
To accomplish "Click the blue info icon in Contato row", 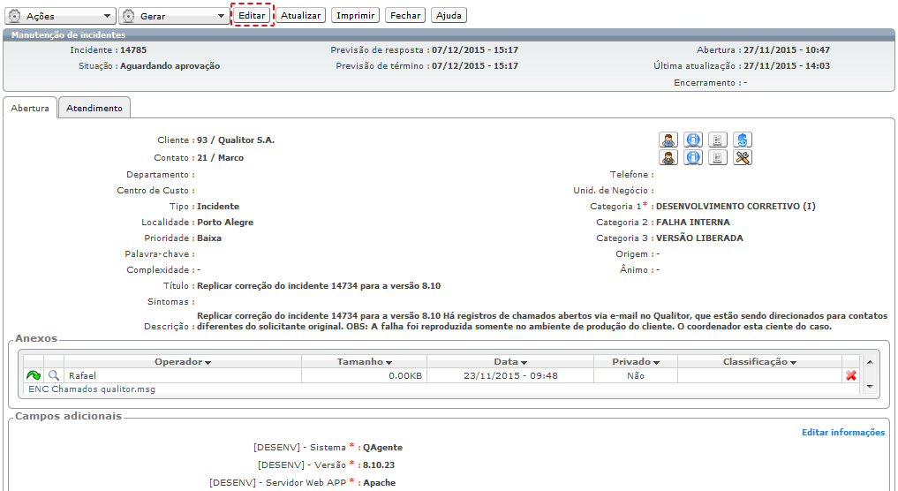I will (694, 158).
